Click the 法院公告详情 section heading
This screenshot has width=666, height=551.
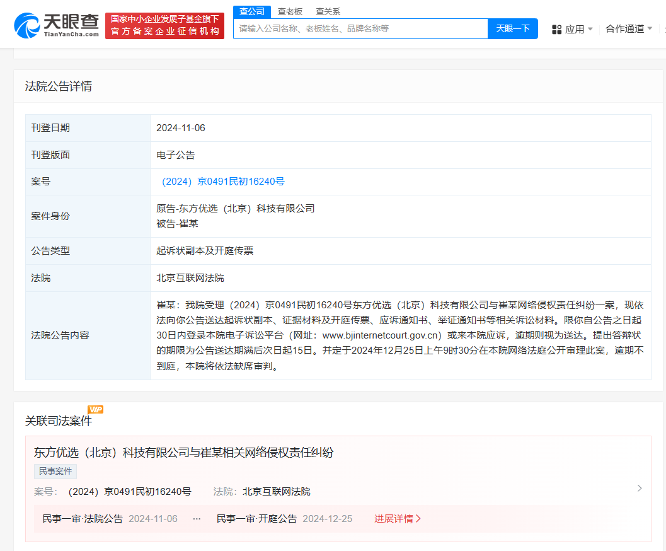[58, 86]
